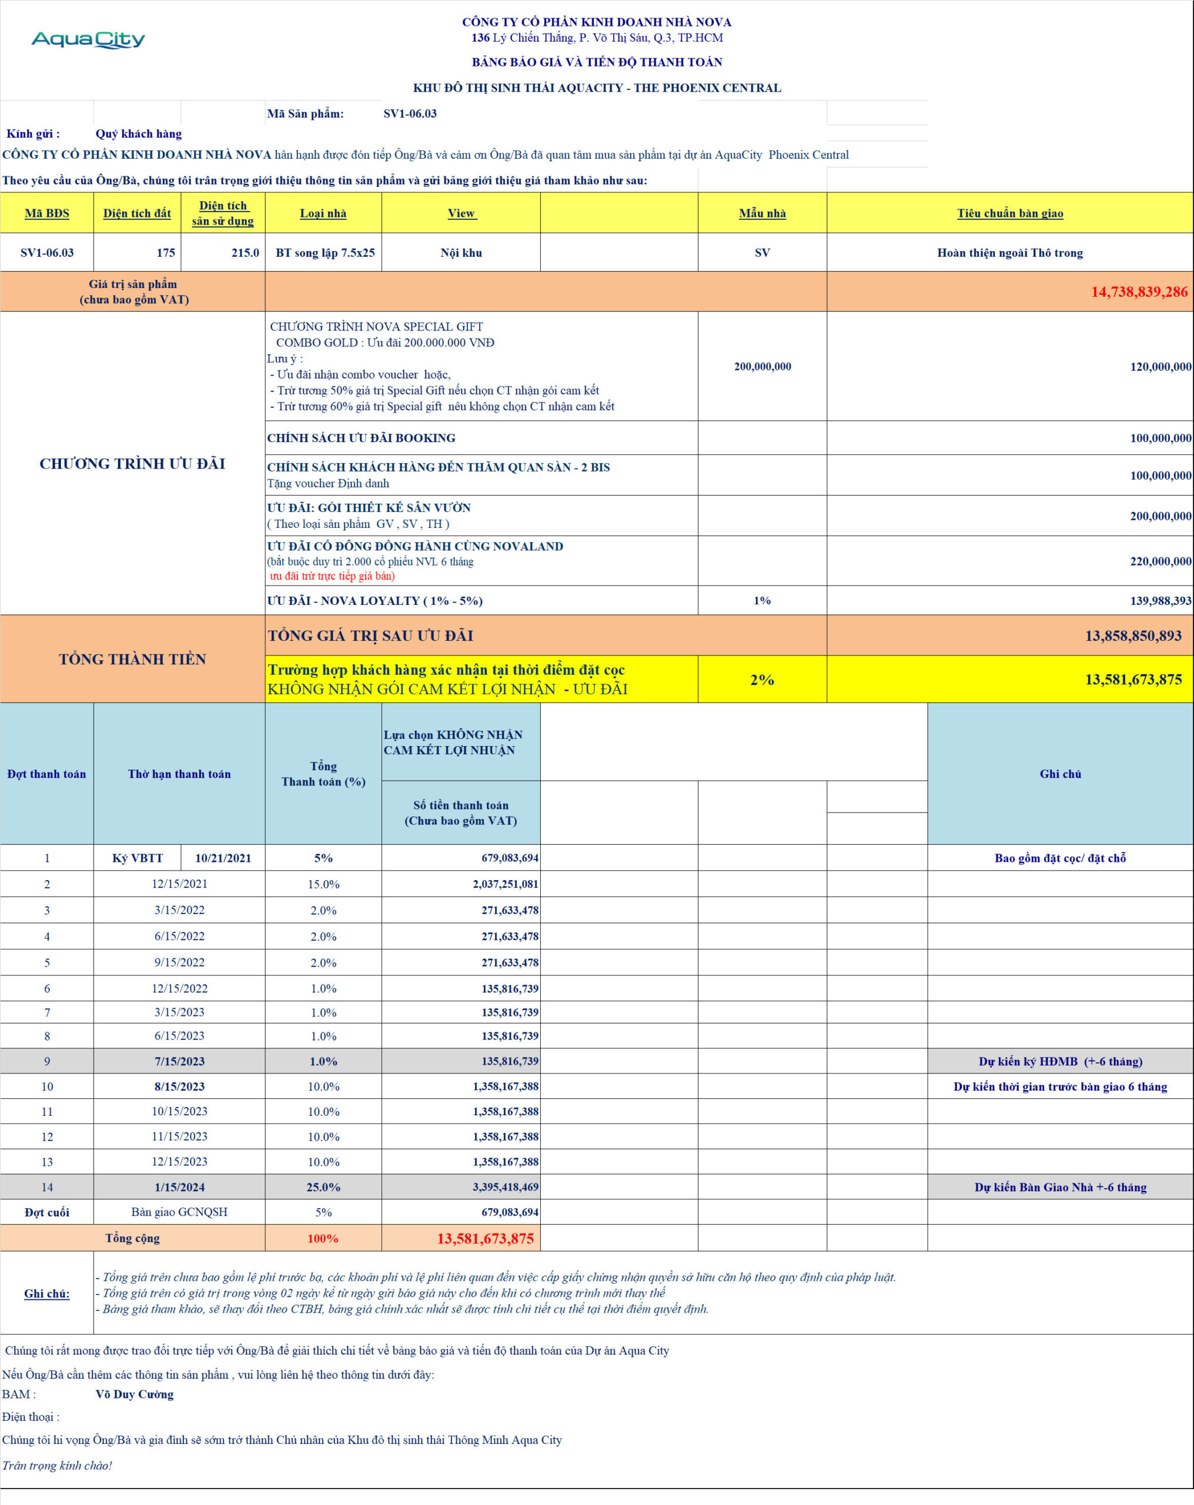
Task: Select the 'ƯU ĐÃI - NOVA LOYALTY' row label
Action: (x=375, y=601)
